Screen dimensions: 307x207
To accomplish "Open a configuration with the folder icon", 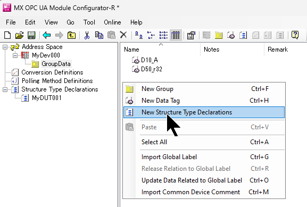I will click(19, 35).
